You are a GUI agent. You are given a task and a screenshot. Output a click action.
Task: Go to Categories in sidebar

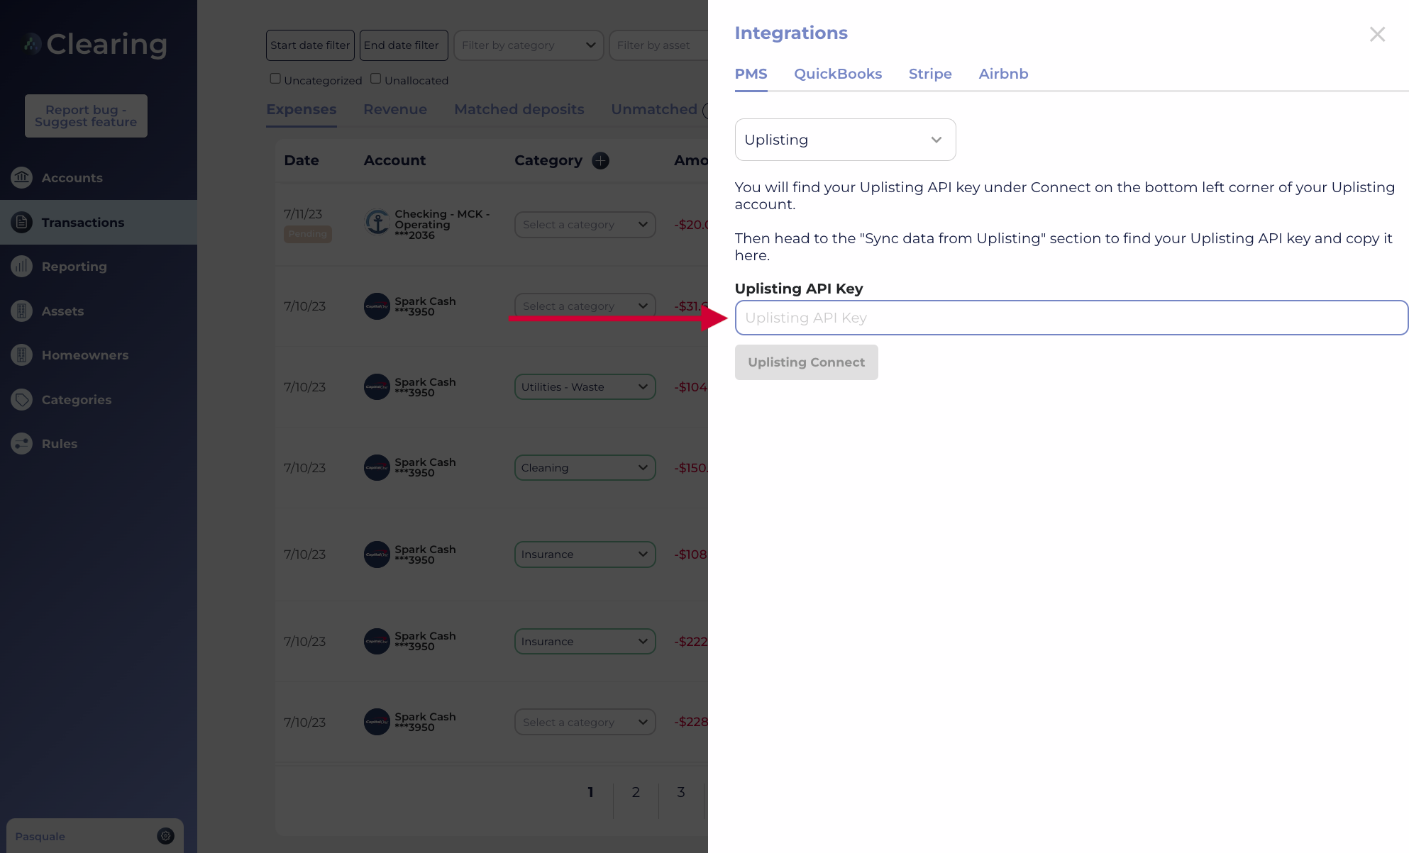[x=77, y=400]
